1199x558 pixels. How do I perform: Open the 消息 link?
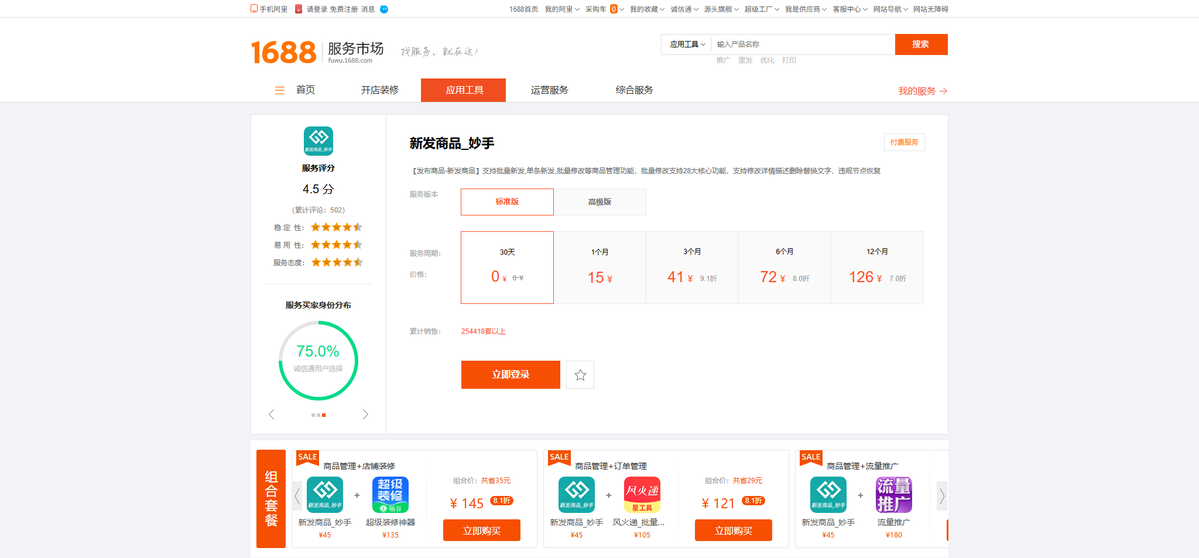point(368,9)
